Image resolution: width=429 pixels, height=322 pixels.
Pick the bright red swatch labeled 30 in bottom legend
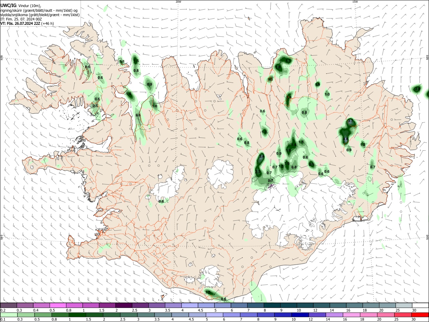click(420, 315)
